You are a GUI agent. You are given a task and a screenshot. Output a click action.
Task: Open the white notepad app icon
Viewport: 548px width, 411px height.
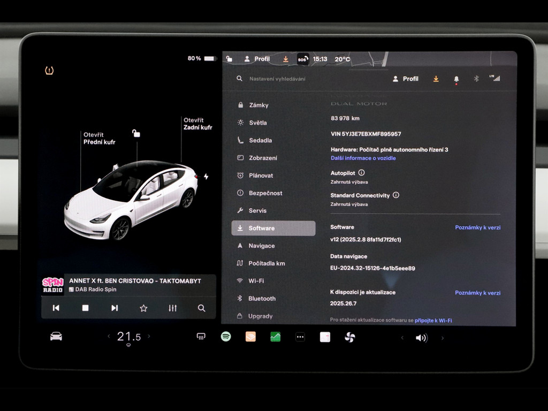325,337
